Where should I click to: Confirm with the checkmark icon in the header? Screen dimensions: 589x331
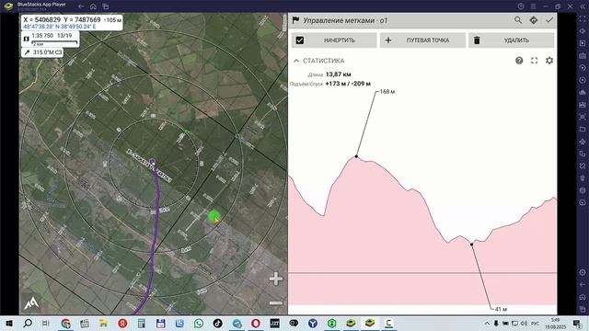pos(549,20)
